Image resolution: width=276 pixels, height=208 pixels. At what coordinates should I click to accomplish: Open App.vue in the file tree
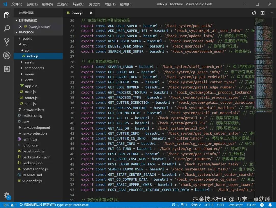coord(38,86)
